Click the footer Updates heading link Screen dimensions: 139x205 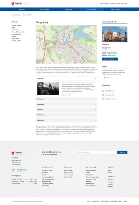coord(111,167)
